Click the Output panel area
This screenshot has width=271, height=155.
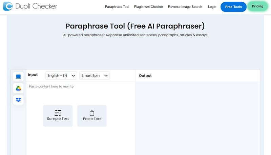[197, 118]
